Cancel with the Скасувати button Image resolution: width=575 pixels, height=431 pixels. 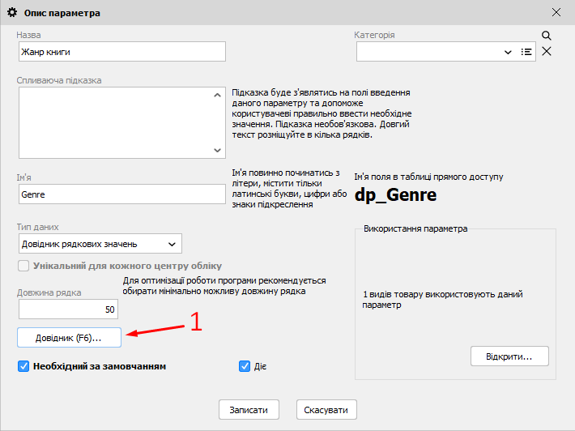click(x=326, y=410)
